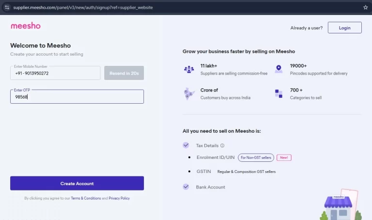The image size is (372, 220).
Task: Open the Privacy Policy link
Action: pyautogui.click(x=119, y=198)
